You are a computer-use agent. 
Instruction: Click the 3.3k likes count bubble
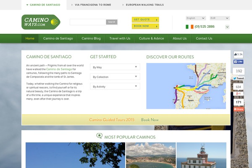(238, 55)
